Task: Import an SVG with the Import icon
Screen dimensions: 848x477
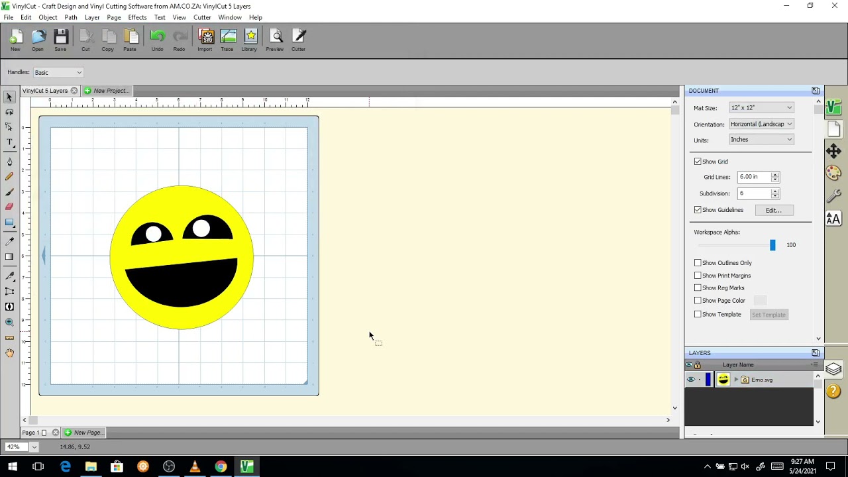Action: pos(205,40)
